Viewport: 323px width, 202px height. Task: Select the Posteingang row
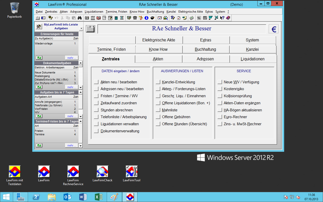pyautogui.click(x=56, y=76)
